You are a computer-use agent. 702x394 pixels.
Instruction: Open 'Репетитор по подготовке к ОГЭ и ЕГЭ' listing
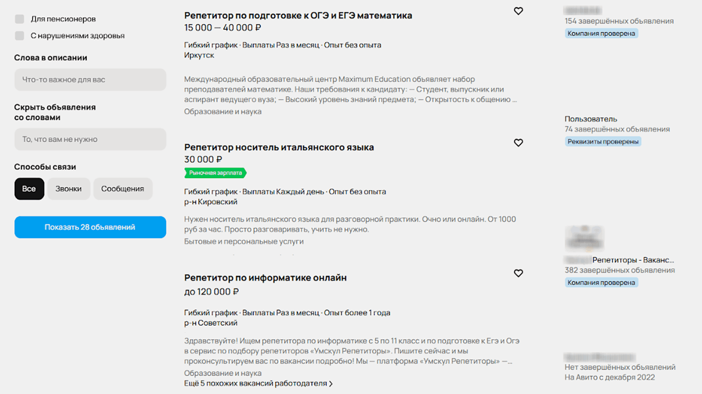(298, 15)
